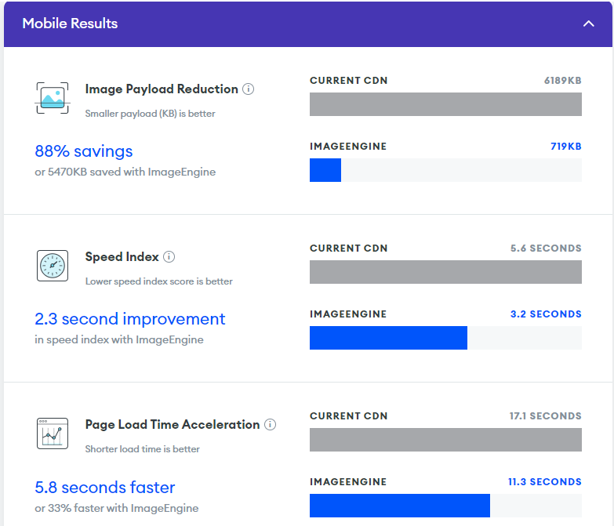The height and width of the screenshot is (526, 614).
Task: Click the Speed Index gauge icon
Action: 53,266
